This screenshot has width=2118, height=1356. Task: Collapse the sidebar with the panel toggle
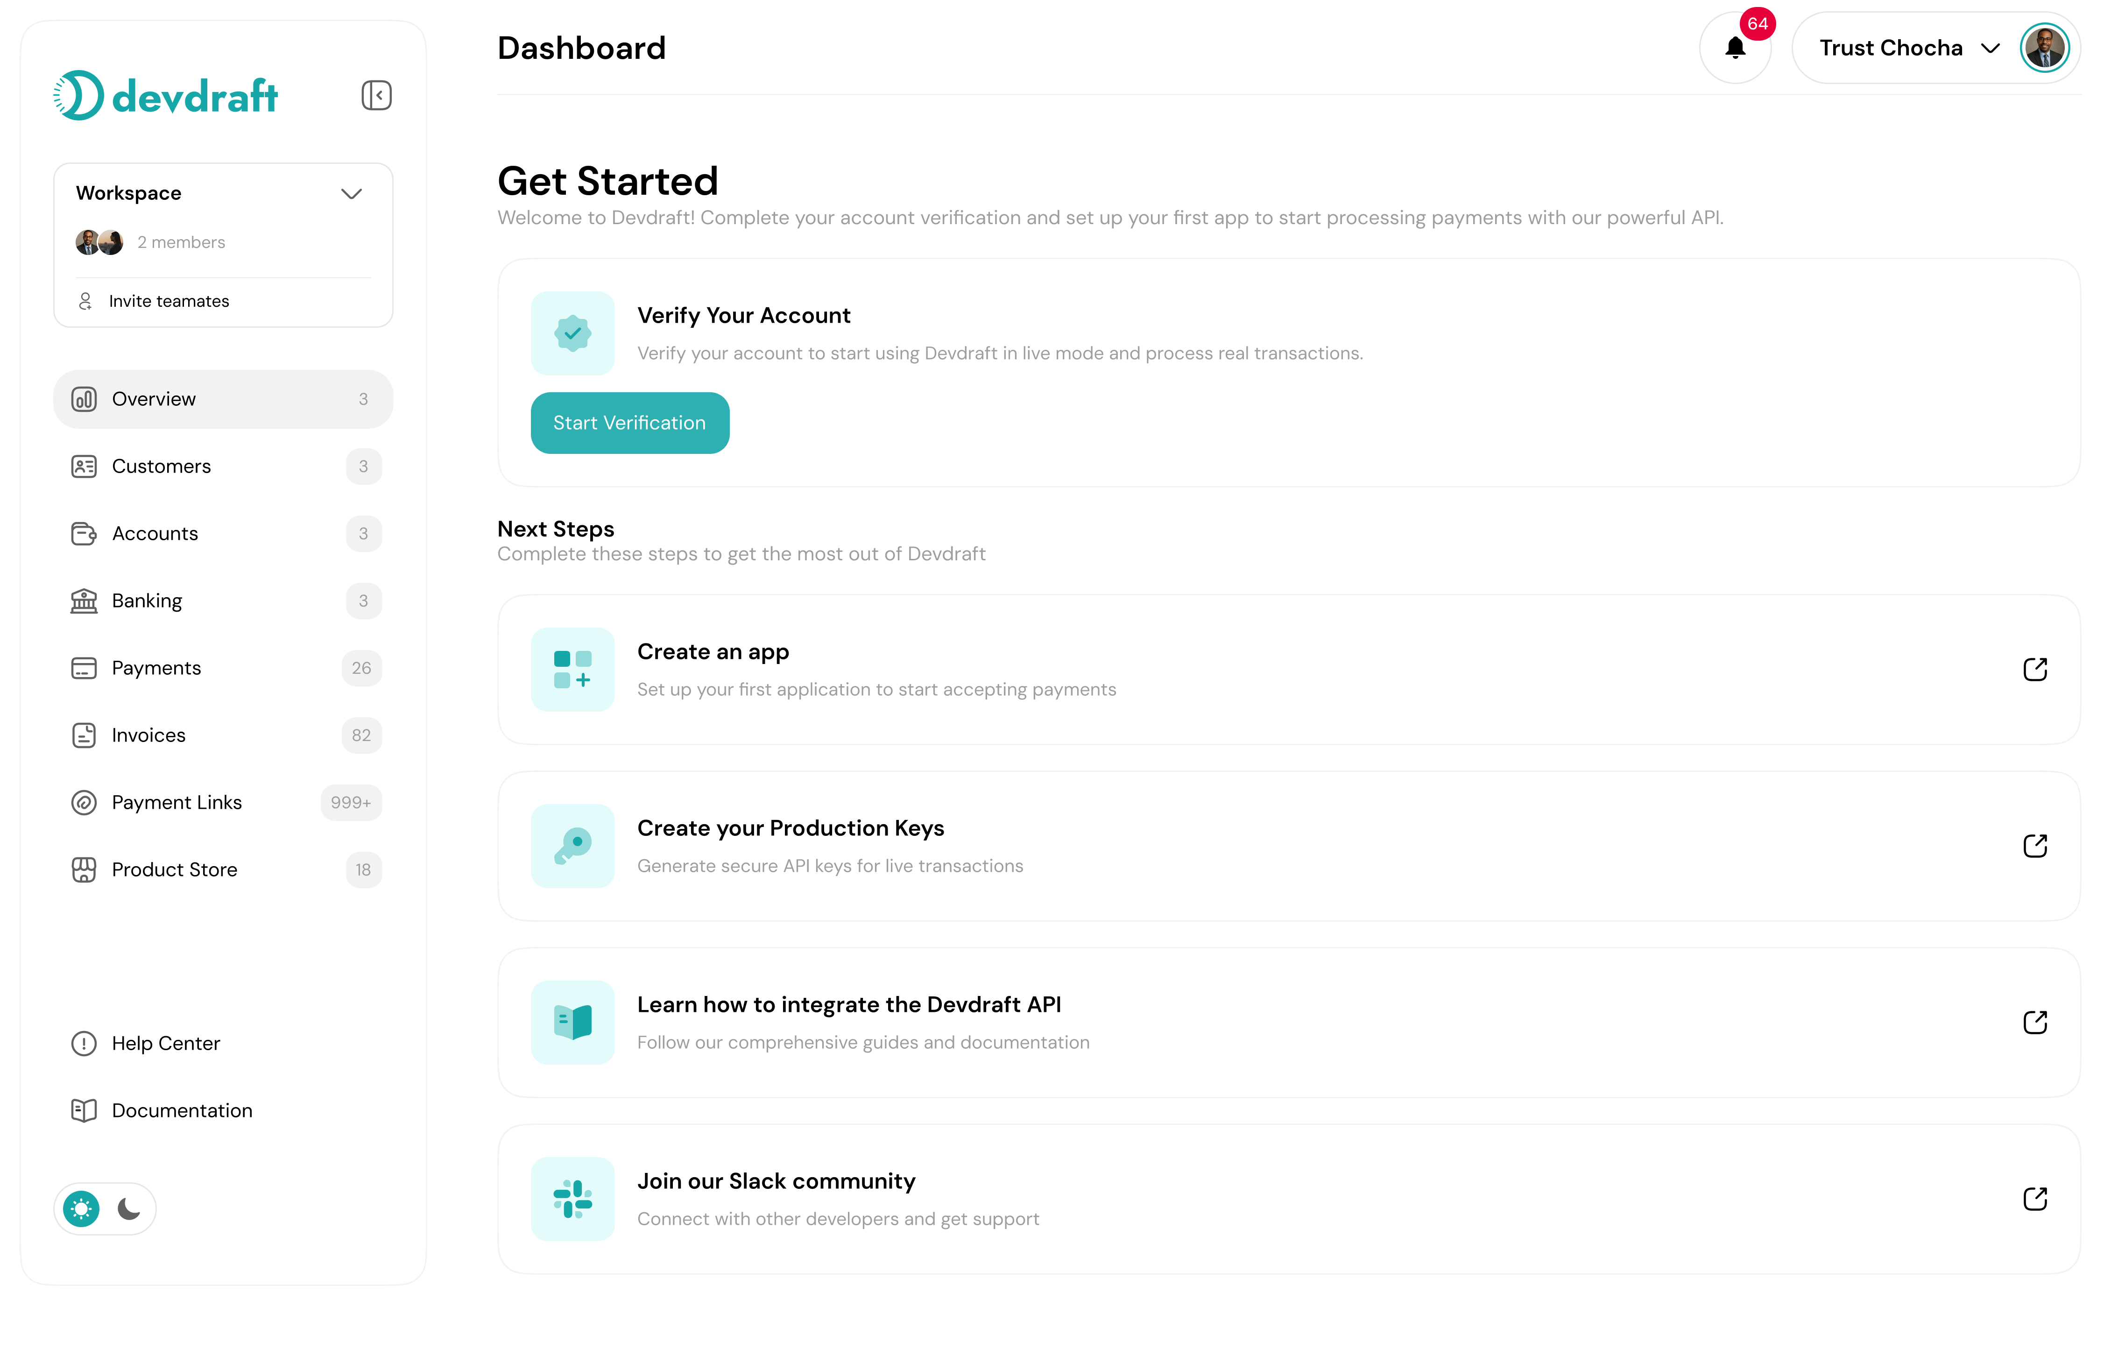(x=377, y=94)
